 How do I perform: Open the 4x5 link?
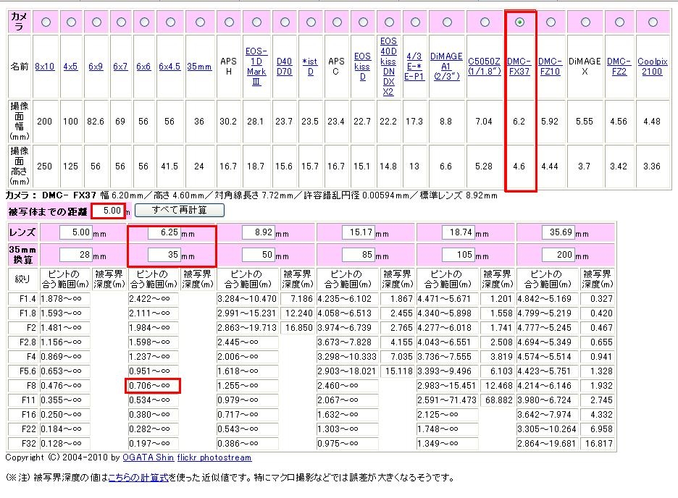pyautogui.click(x=70, y=67)
